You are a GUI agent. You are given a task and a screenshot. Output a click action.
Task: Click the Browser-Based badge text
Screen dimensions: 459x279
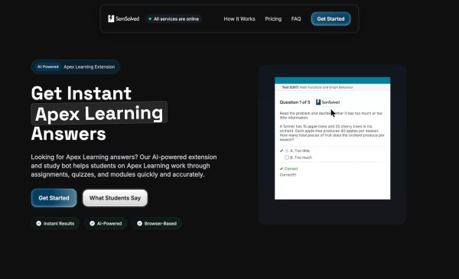(x=161, y=223)
